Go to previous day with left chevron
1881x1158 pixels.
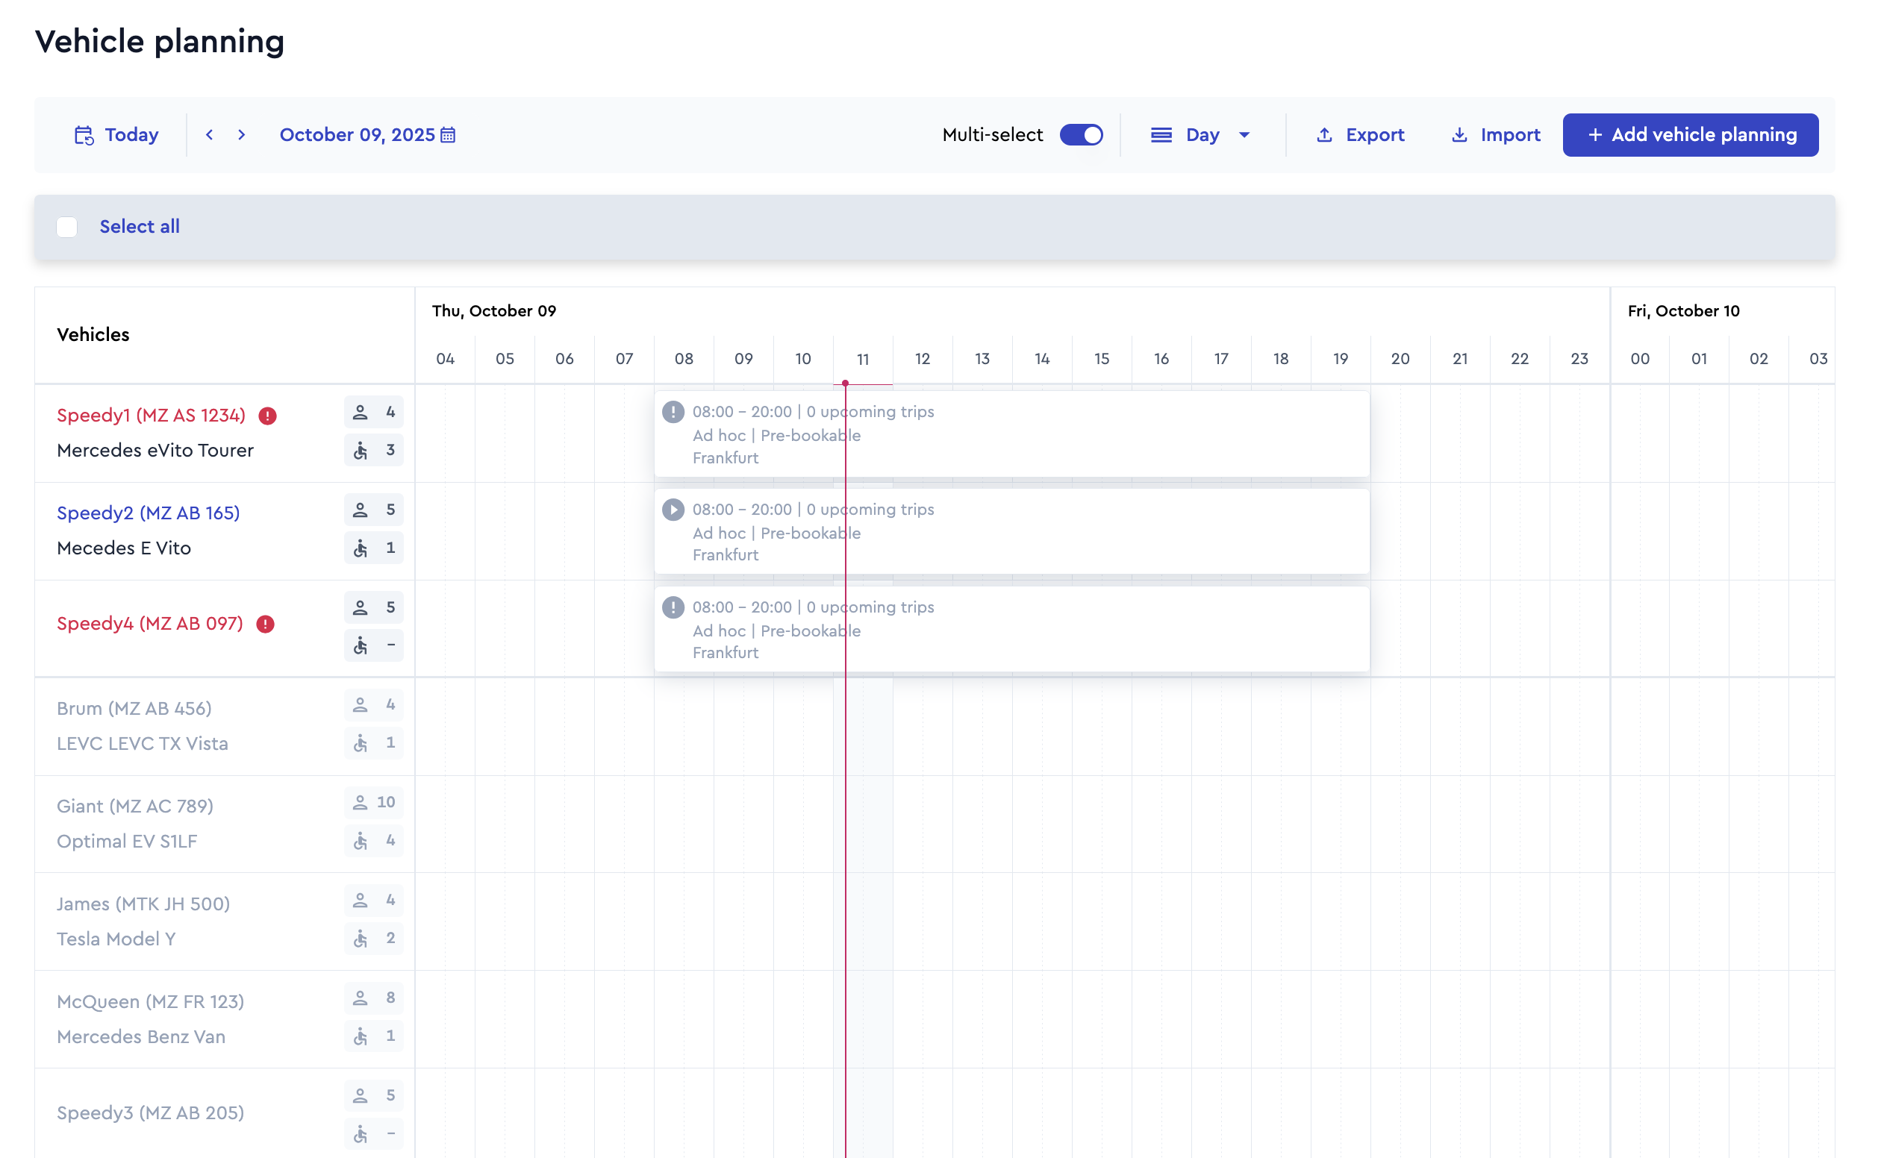click(x=209, y=135)
